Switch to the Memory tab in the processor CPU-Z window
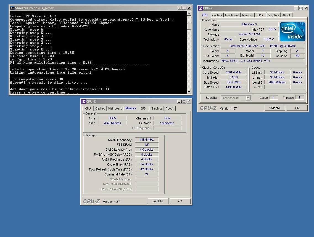This screenshot has width=314, height=237. coord(247,15)
